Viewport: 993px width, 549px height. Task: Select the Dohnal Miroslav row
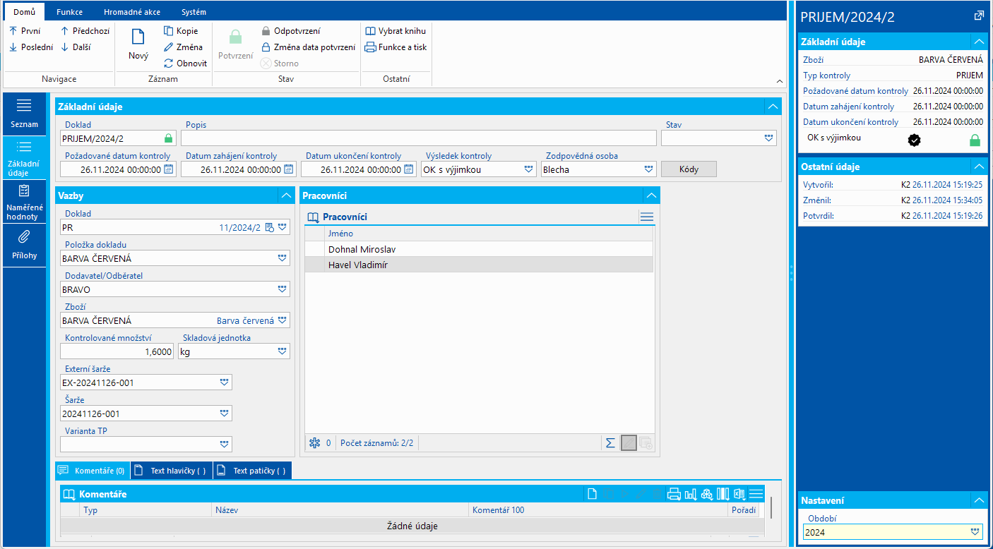pos(479,249)
